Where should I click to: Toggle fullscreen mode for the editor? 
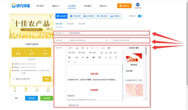click(75, 62)
